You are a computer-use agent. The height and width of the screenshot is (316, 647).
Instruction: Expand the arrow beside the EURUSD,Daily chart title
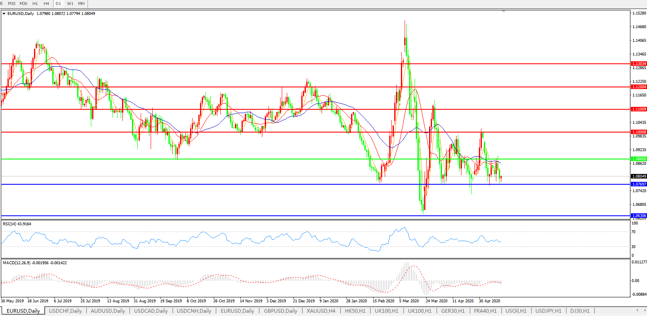pyautogui.click(x=4, y=14)
